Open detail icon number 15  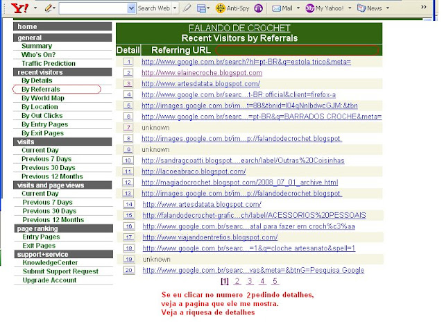click(x=129, y=215)
